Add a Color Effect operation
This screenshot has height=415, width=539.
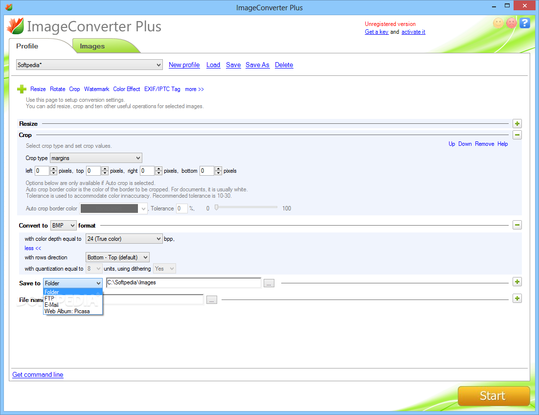point(127,89)
